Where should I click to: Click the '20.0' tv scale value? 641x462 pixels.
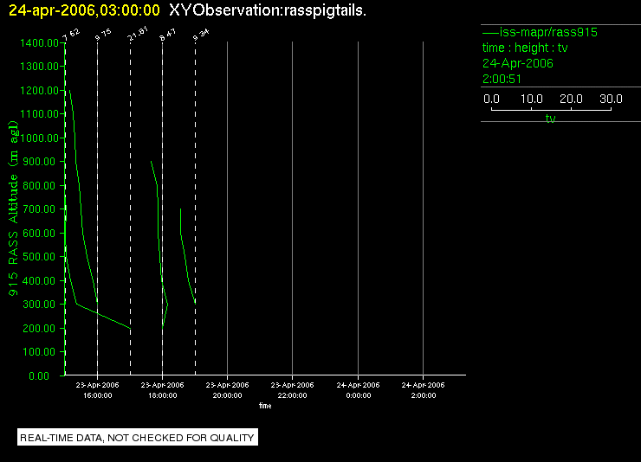coord(571,99)
